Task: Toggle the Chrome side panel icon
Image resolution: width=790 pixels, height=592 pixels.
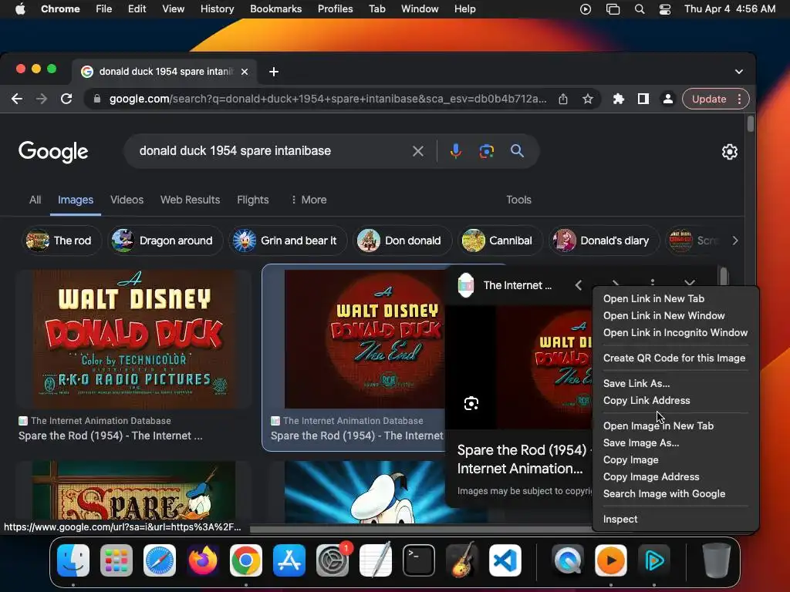Action: [x=643, y=99]
